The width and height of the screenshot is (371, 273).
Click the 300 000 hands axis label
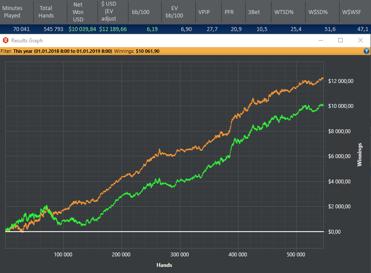point(180,254)
